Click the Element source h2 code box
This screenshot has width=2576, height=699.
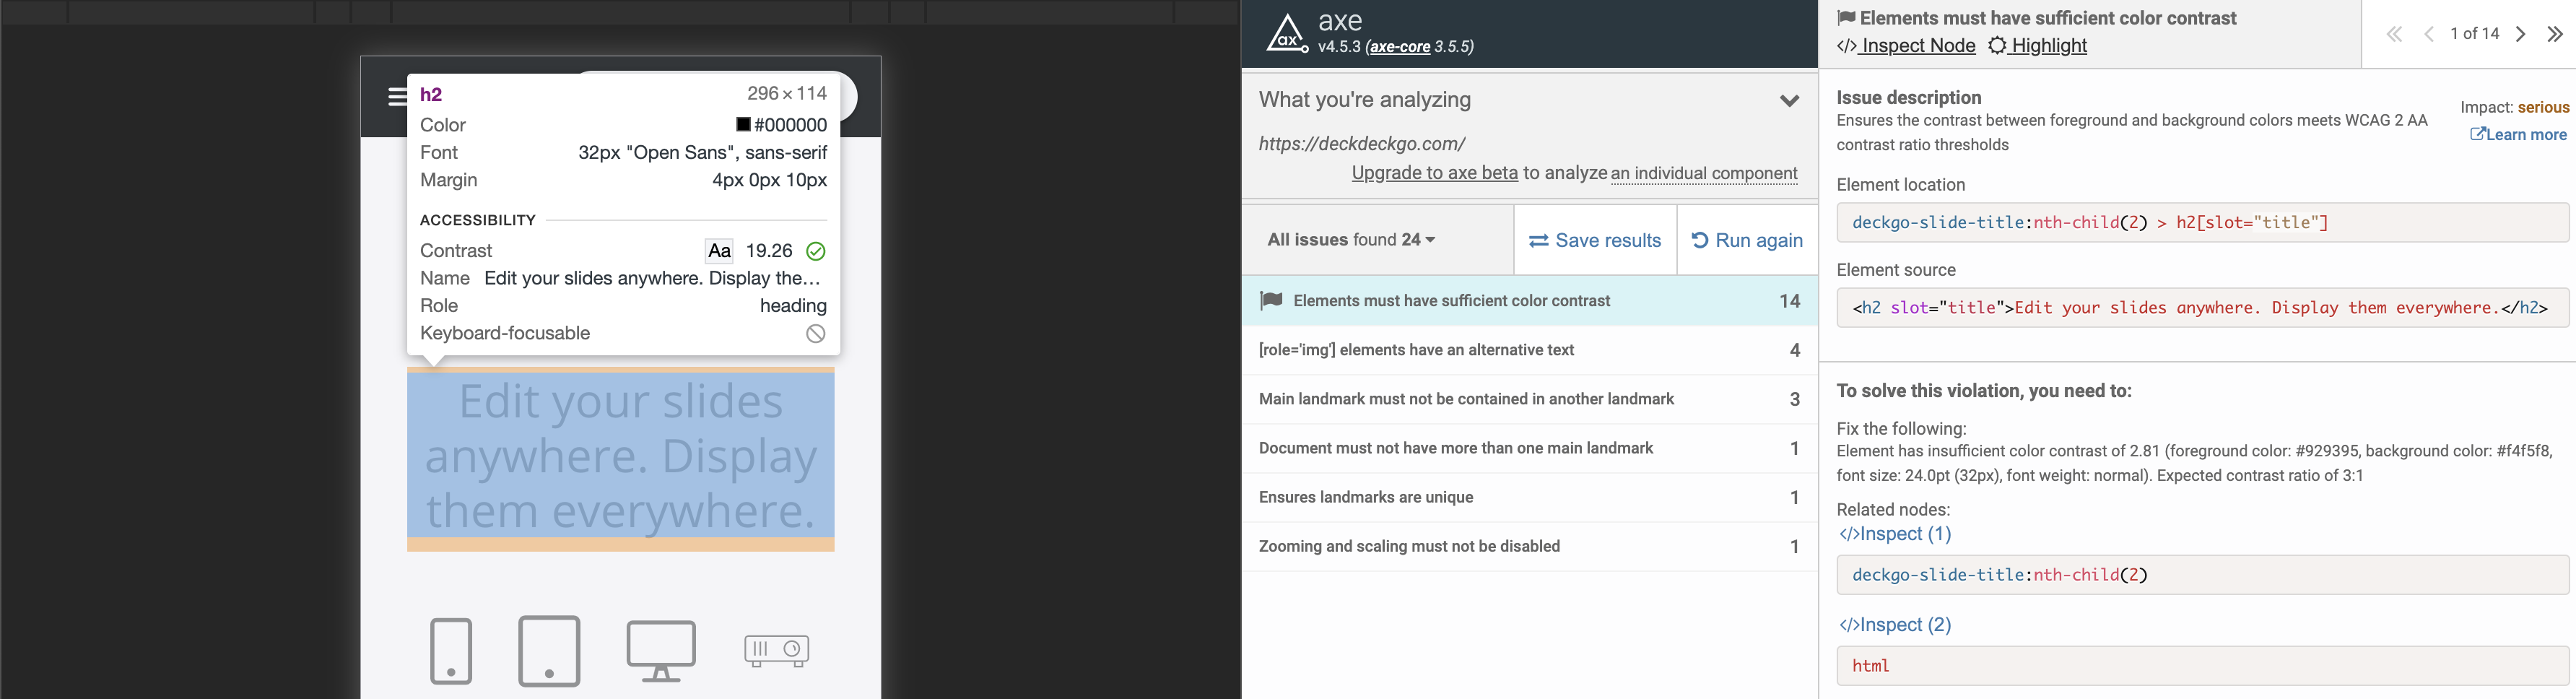[x=2203, y=307]
